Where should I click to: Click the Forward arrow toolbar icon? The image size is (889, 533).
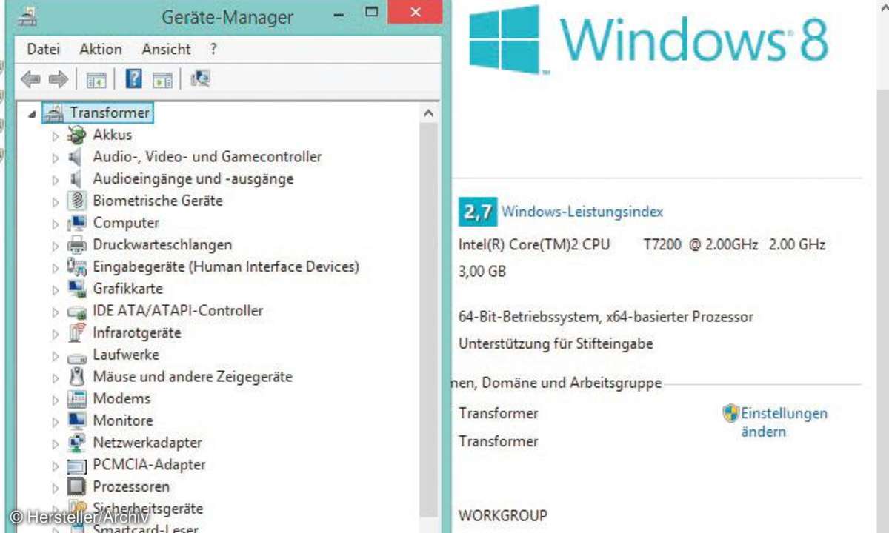[x=58, y=78]
